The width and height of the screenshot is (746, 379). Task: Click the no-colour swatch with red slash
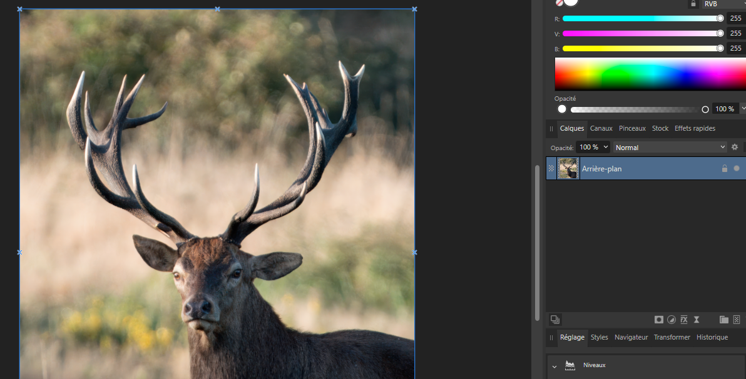(x=559, y=3)
